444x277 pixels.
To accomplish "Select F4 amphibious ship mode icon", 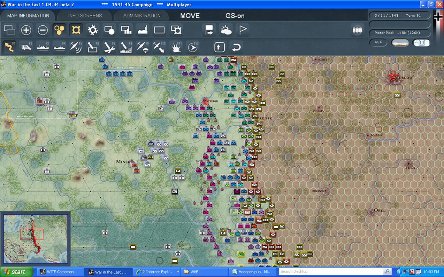I will [59, 47].
